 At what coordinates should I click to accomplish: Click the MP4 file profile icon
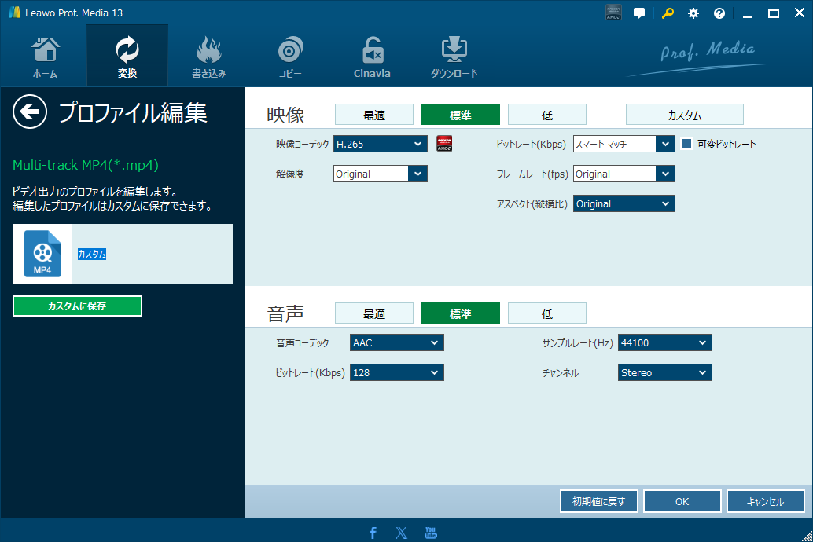pyautogui.click(x=42, y=254)
